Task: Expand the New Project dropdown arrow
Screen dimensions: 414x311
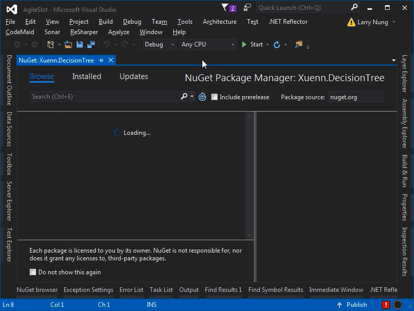Action: point(59,45)
